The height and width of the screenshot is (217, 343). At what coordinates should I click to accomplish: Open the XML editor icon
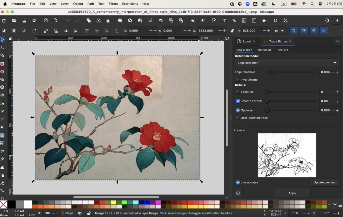(x=244, y=21)
